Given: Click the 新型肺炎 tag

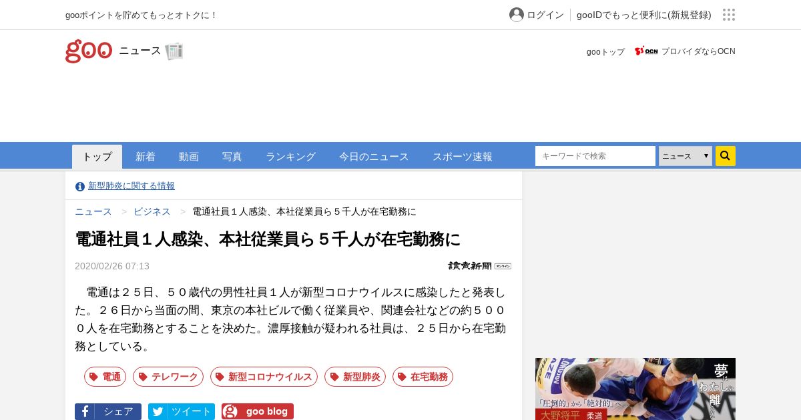Looking at the screenshot, I should click(355, 377).
